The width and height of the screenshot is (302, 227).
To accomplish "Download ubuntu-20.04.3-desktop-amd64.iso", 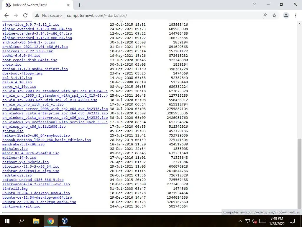I will coord(36,193).
